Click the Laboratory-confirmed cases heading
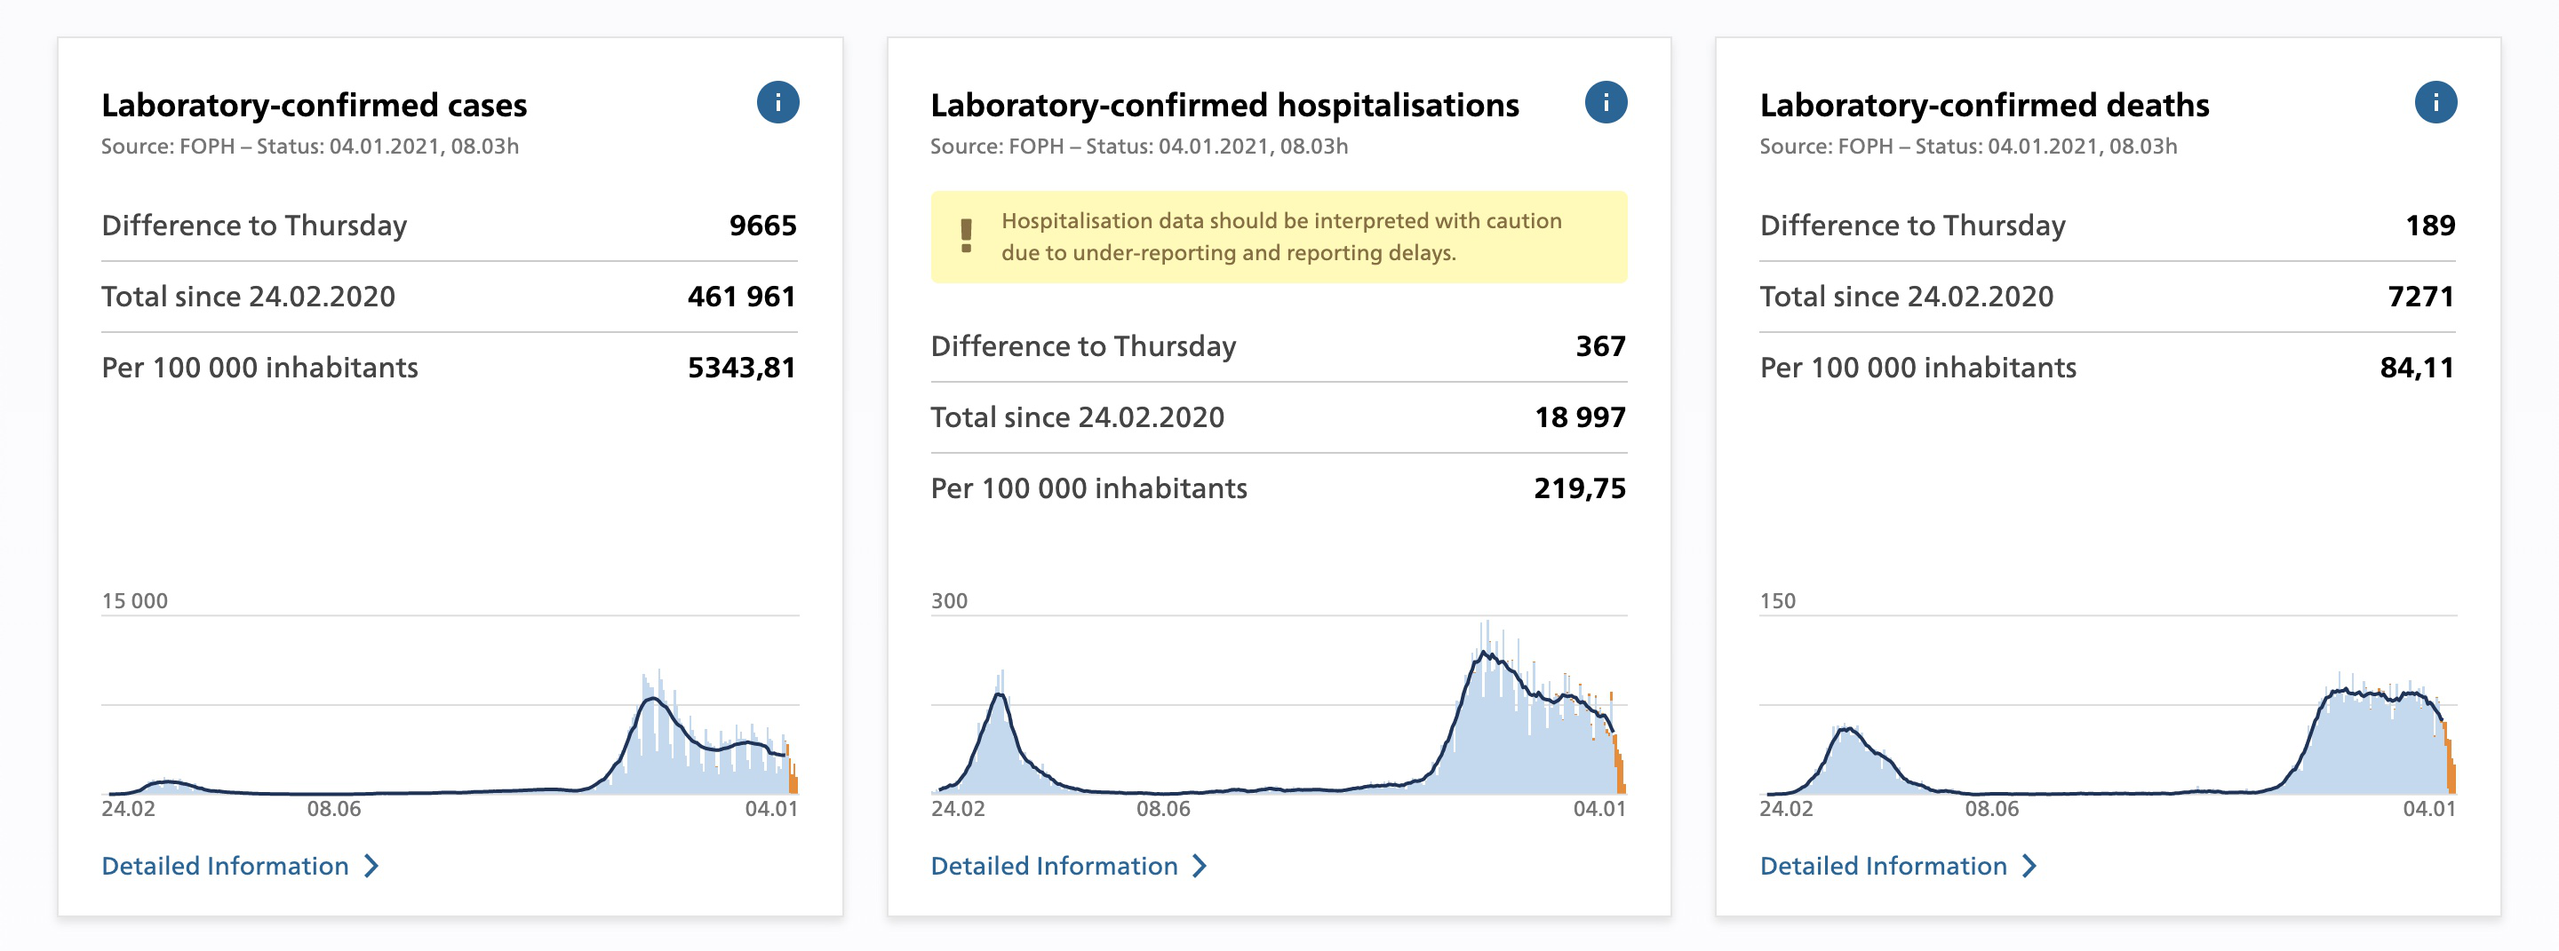Viewport: 2559px width, 951px height. tap(314, 106)
